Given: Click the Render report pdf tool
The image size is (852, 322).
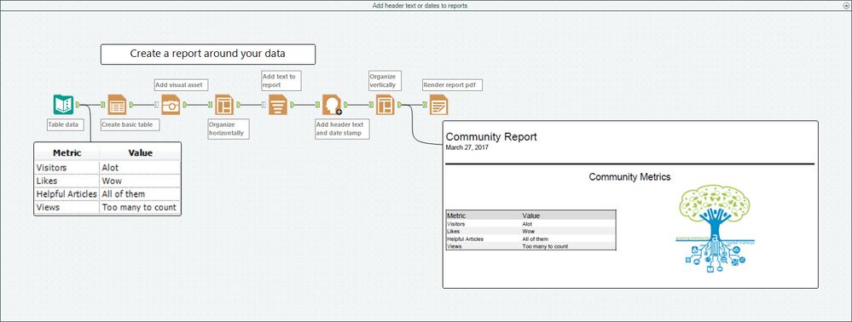Looking at the screenshot, I should [x=439, y=104].
